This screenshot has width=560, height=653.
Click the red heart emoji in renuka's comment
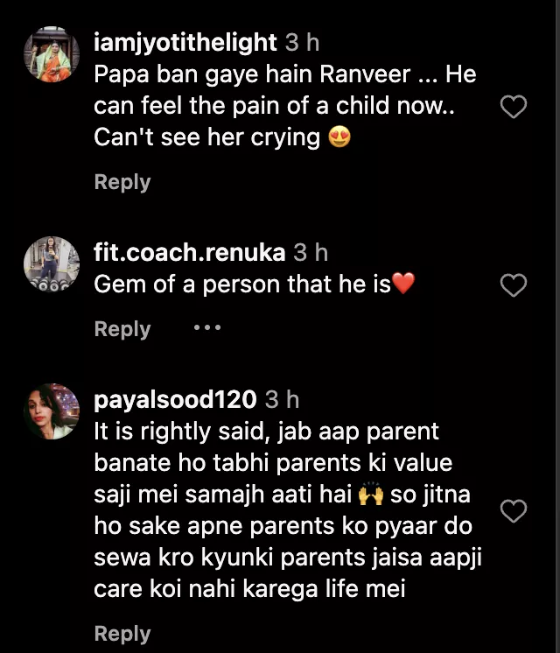403,284
